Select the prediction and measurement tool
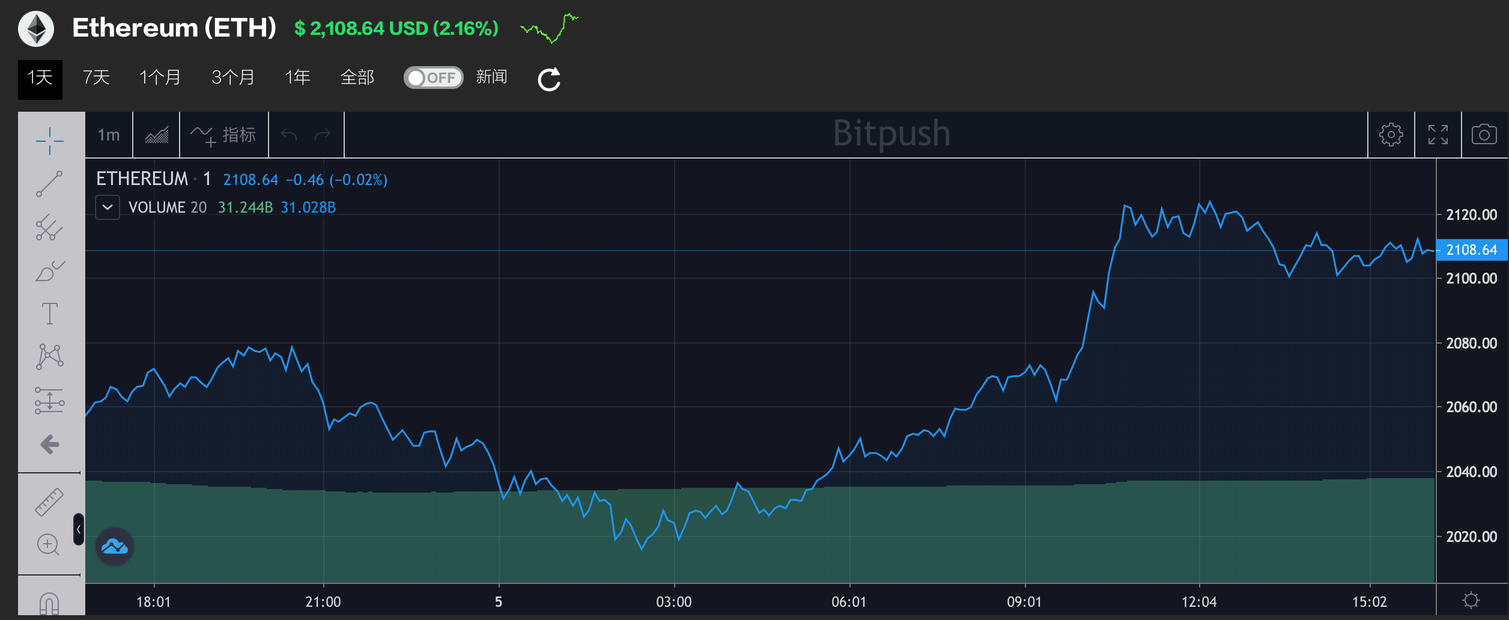 click(x=50, y=400)
